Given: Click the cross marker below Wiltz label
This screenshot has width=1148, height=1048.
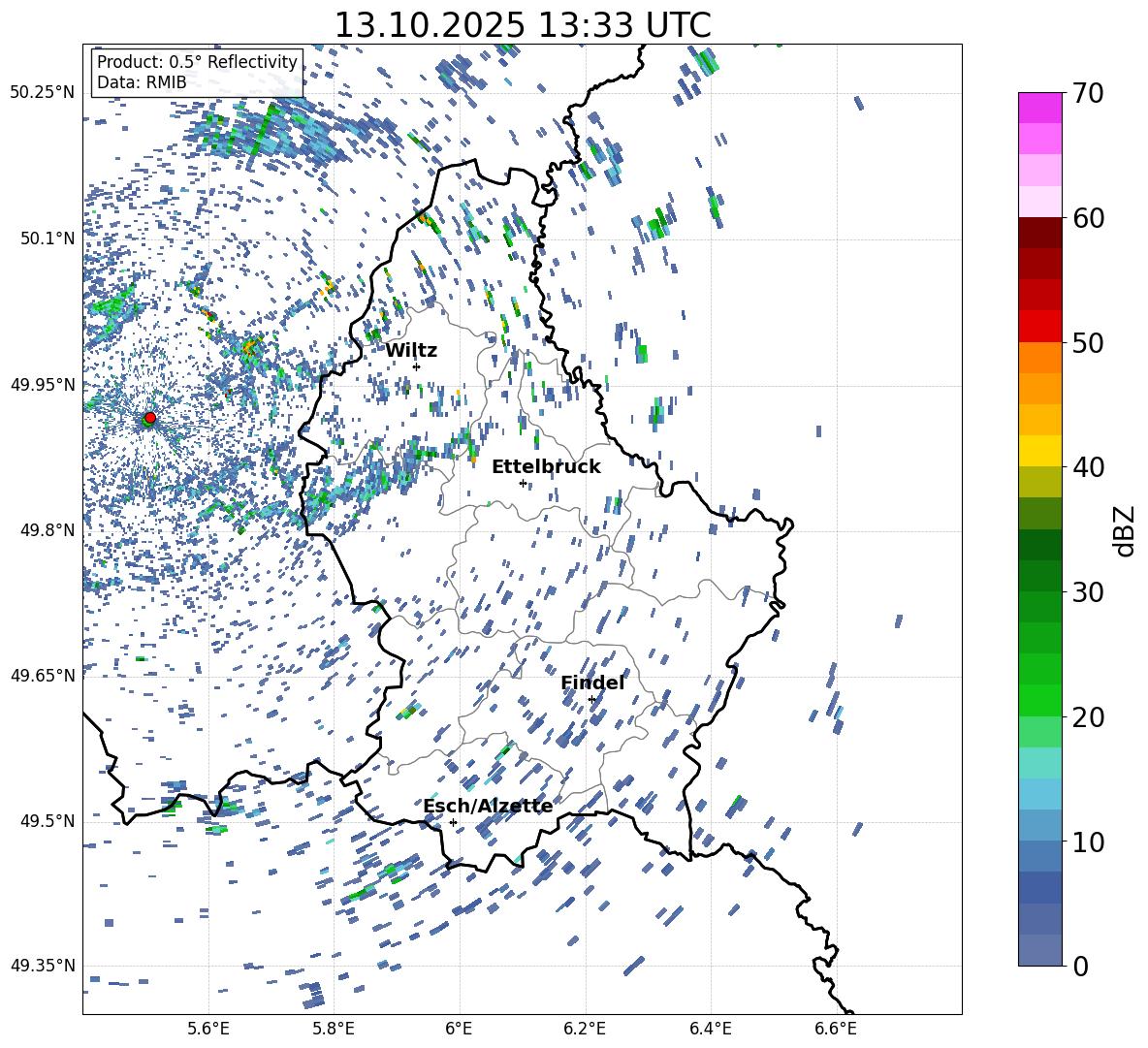Looking at the screenshot, I should pyautogui.click(x=416, y=366).
